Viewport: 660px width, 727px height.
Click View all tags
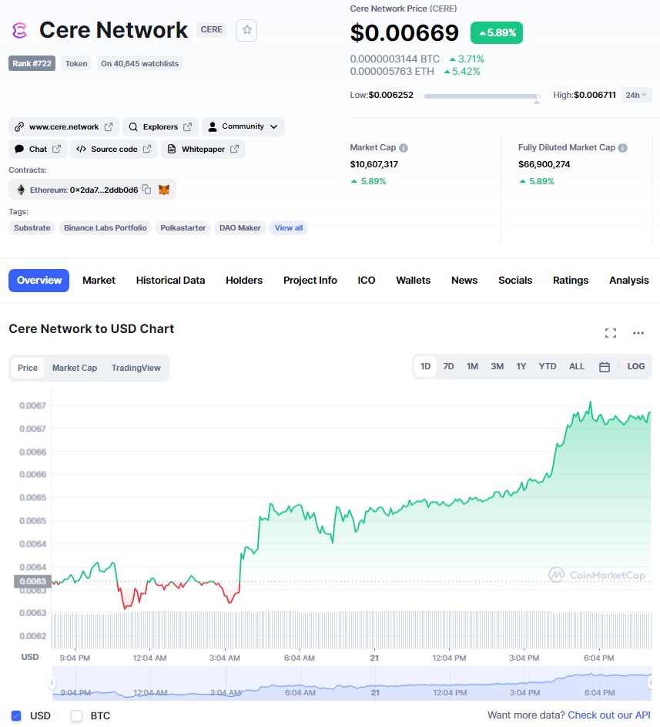click(x=289, y=228)
